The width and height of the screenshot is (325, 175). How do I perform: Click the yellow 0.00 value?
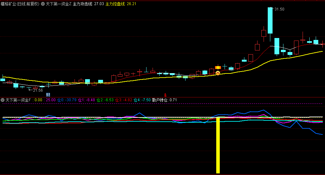tap(38, 100)
